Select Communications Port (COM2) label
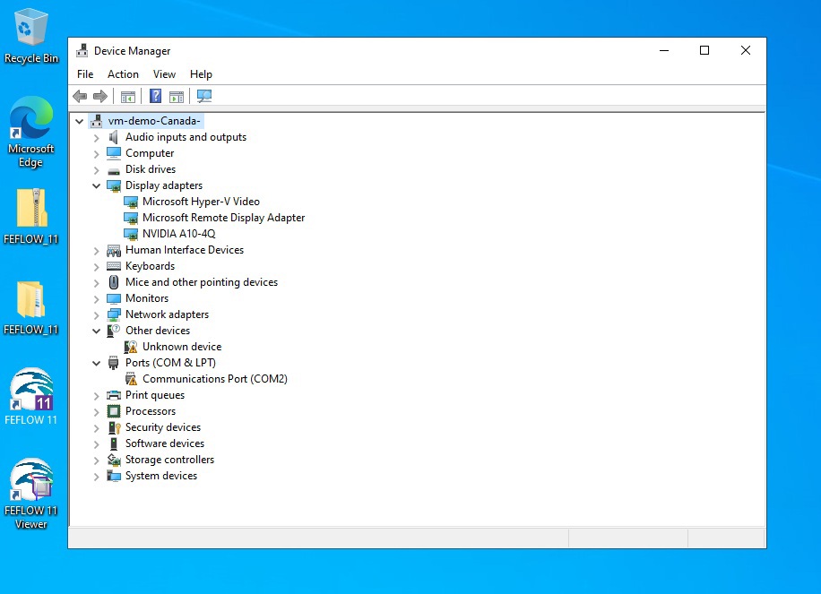Image resolution: width=821 pixels, height=594 pixels. (215, 379)
